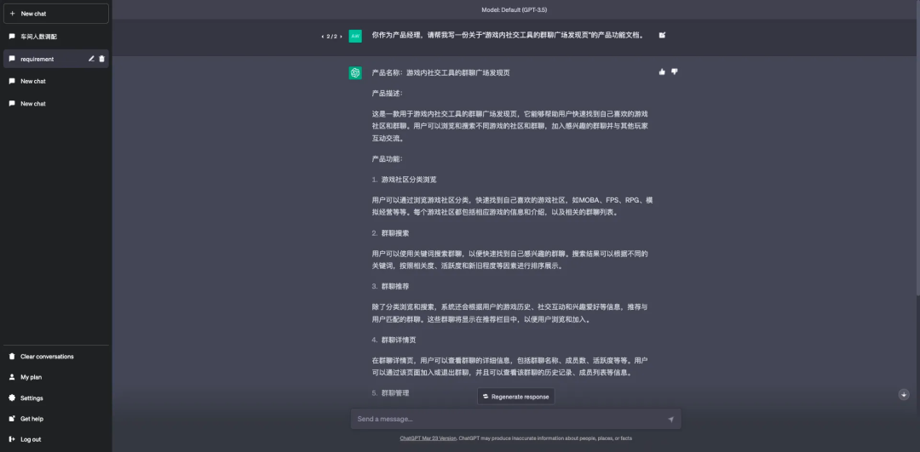Open My plan

[31, 377]
